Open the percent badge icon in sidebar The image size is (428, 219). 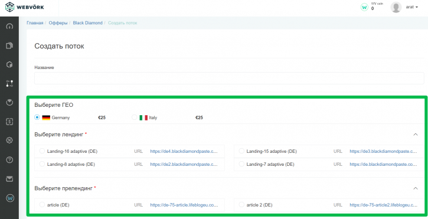tap(9, 140)
